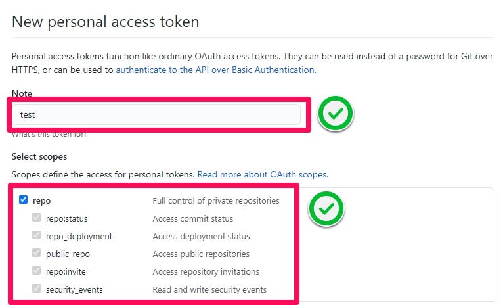This screenshot has height=305, width=503.
Task: Toggle the public_repo checkbox
Action: (37, 252)
